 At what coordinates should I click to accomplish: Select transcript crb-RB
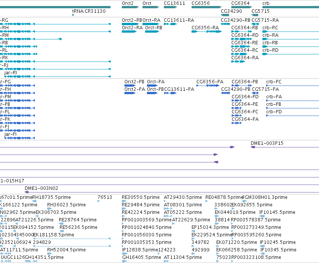291,47
